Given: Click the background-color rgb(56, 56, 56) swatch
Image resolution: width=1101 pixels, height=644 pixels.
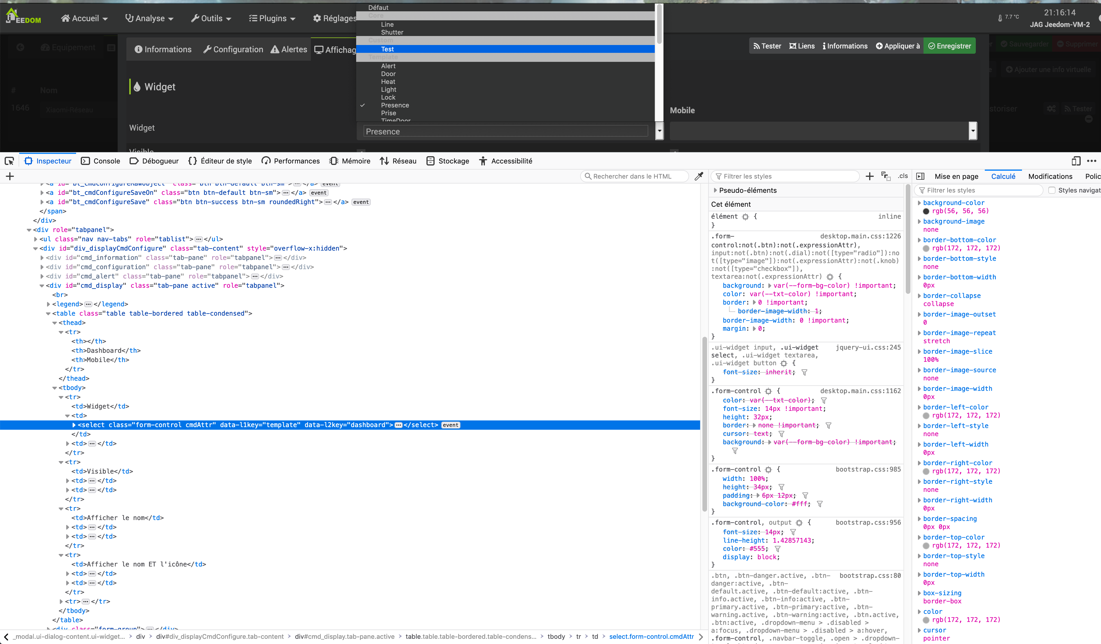Looking at the screenshot, I should click(926, 211).
